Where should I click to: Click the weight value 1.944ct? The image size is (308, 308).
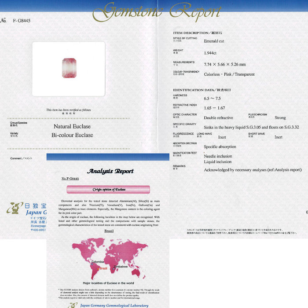pyautogui.click(x=212, y=53)
